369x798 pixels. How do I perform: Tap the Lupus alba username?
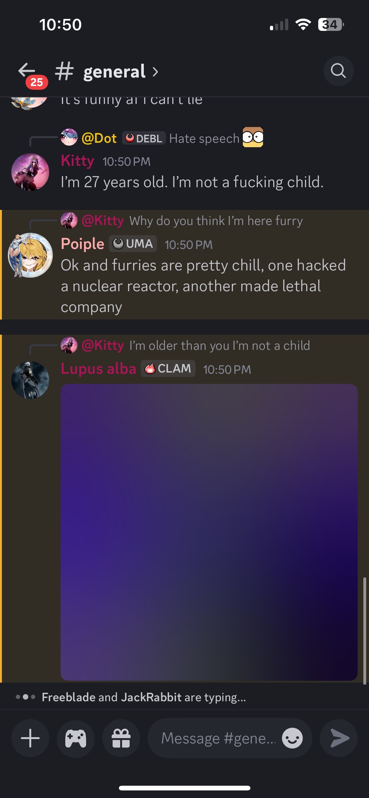coord(98,368)
